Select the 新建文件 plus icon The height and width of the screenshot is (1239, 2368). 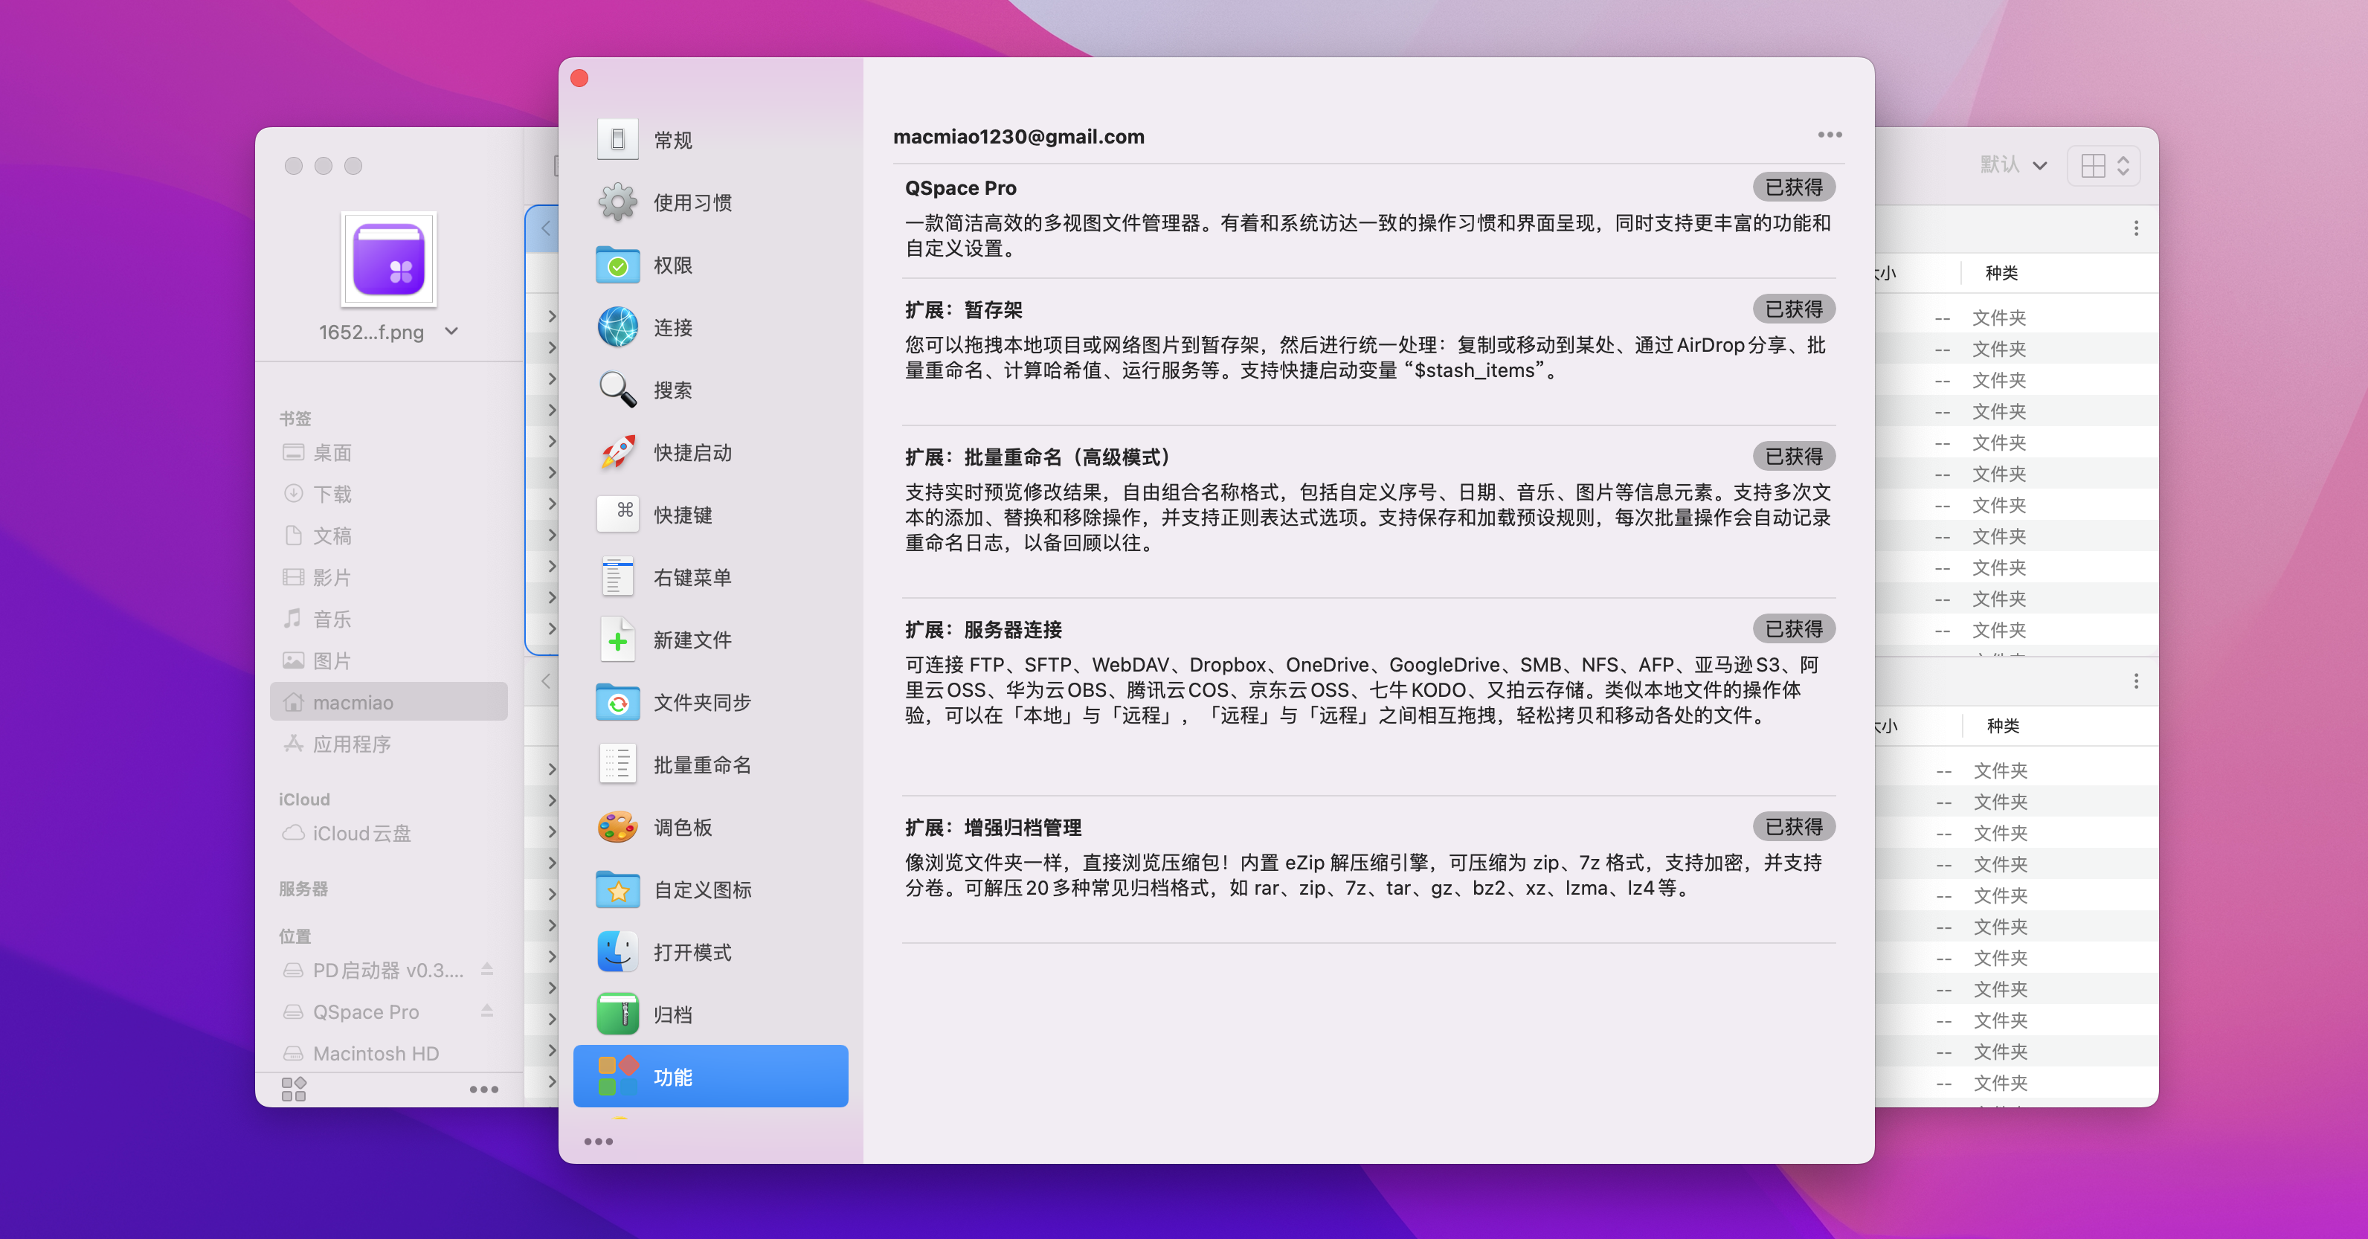click(618, 640)
